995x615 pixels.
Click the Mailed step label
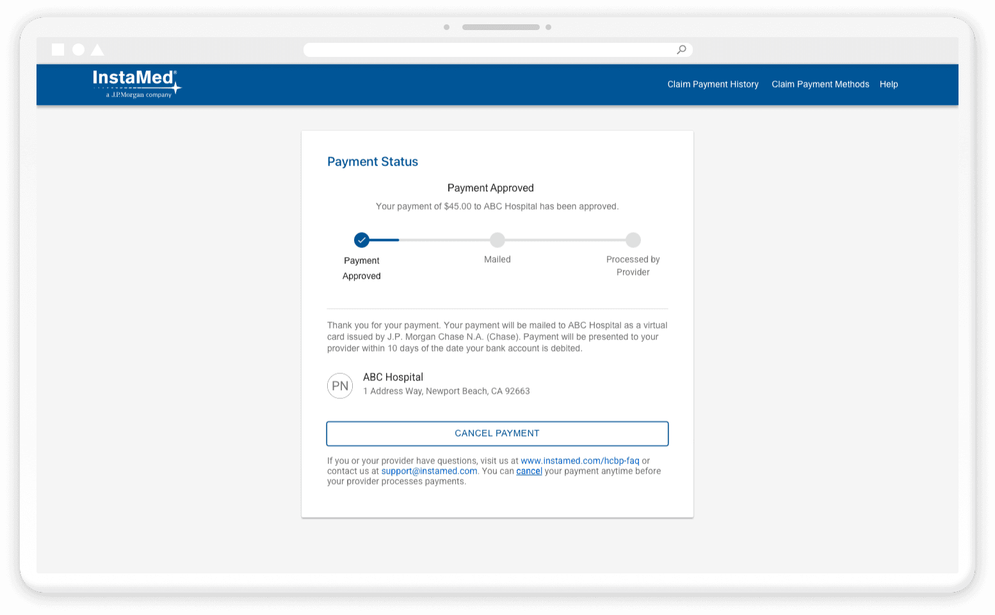[497, 260]
